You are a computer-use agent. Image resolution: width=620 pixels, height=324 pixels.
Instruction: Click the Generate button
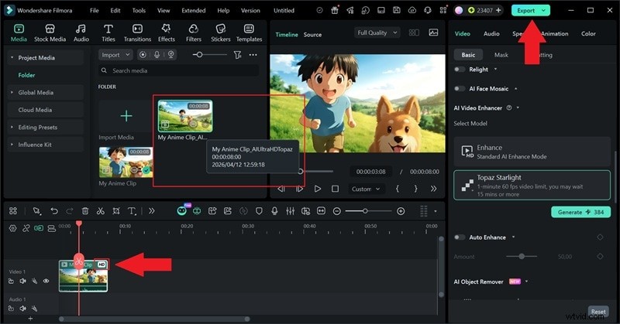coord(580,212)
